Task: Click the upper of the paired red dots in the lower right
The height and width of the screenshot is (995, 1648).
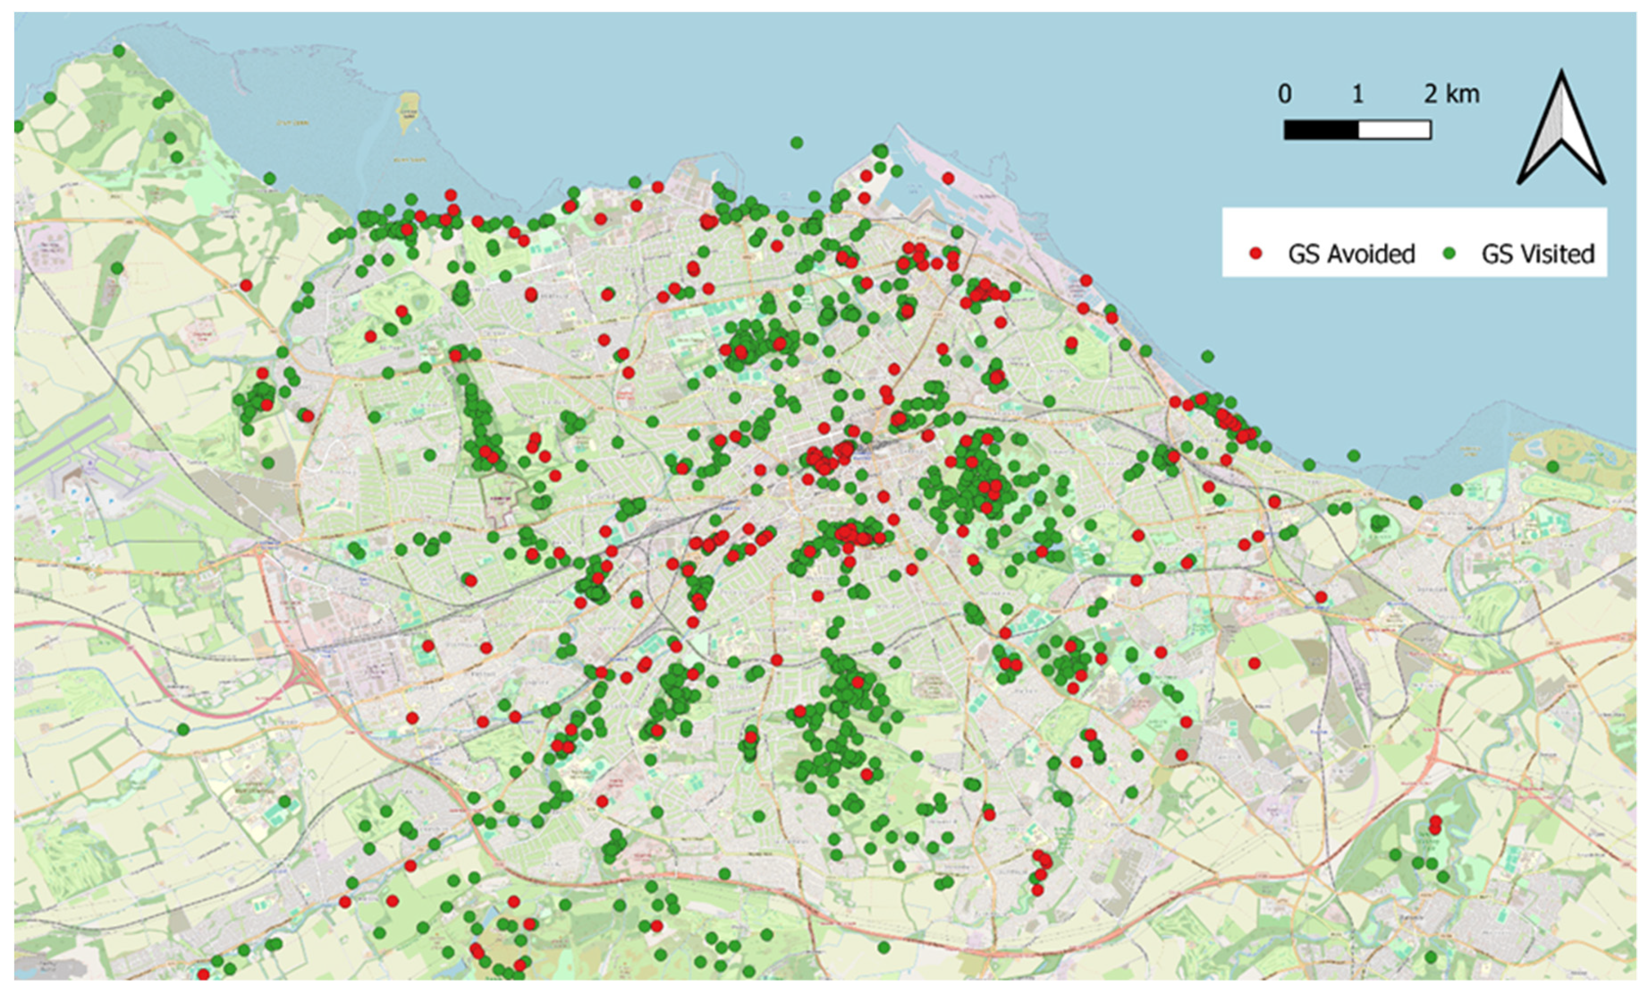Action: (x=1435, y=821)
